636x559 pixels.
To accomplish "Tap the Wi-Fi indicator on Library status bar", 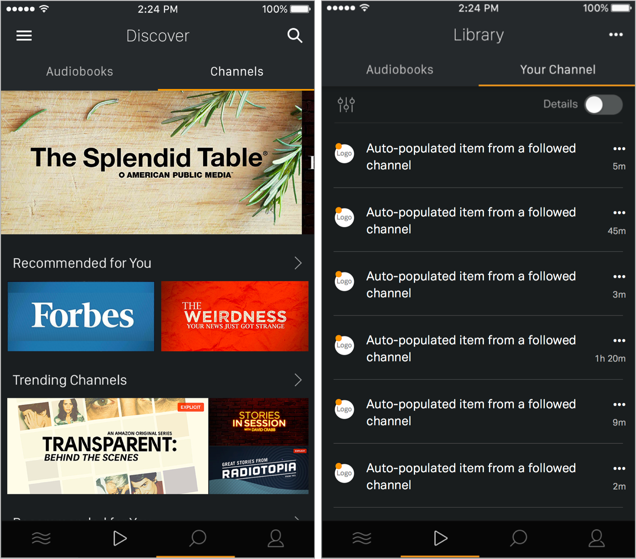I will pyautogui.click(x=364, y=8).
